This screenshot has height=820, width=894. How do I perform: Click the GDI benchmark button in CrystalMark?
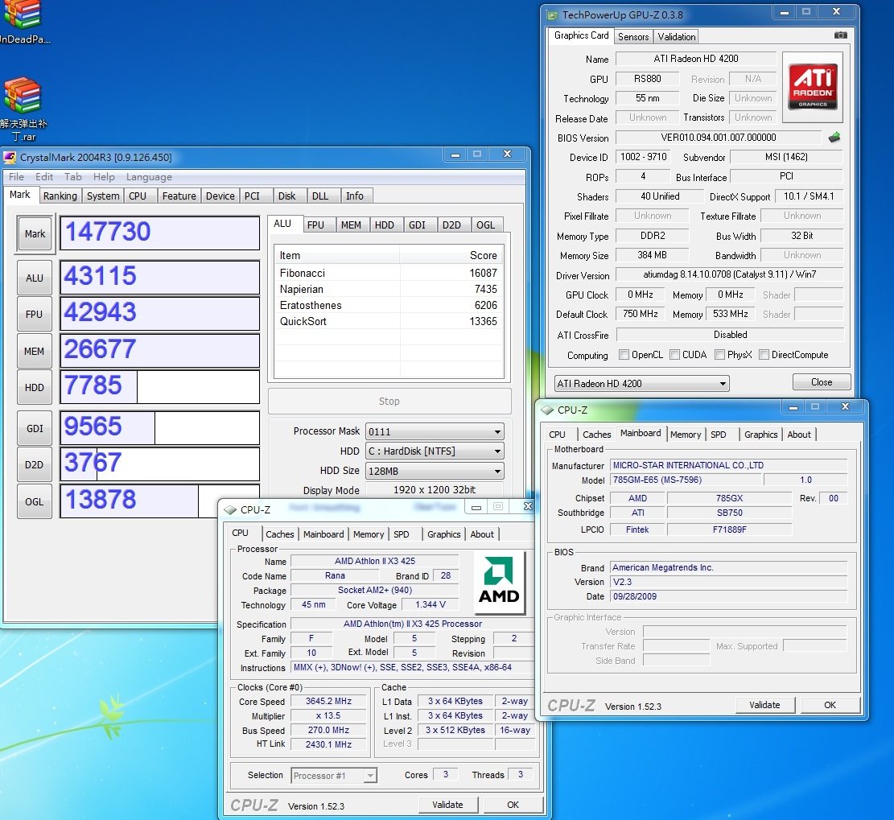pos(35,429)
